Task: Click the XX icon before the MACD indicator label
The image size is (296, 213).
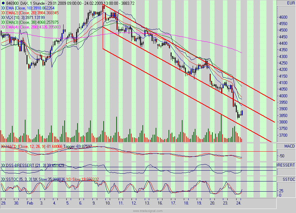Action: coord(3,147)
